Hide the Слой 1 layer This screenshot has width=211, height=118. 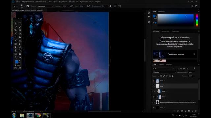pyautogui.click(x=154, y=108)
